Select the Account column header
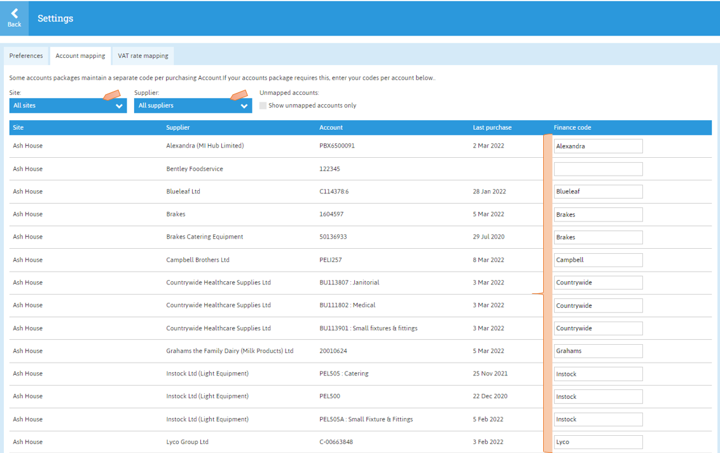 pos(331,128)
